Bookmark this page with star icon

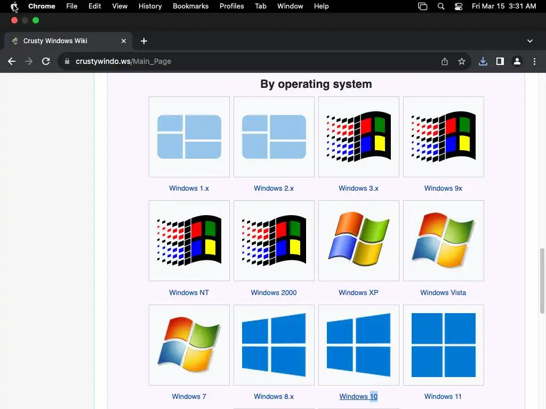coord(462,62)
